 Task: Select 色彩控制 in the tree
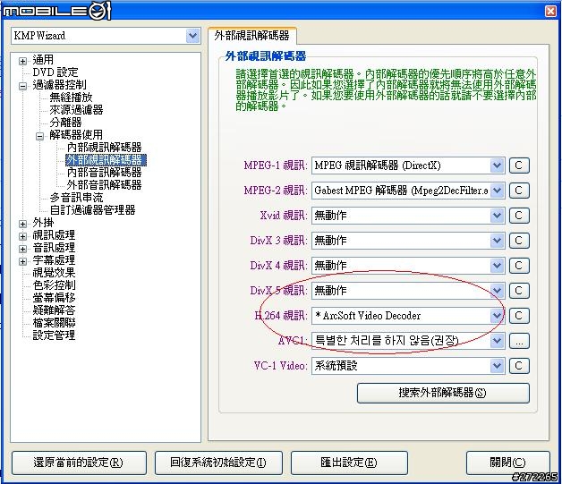click(x=54, y=285)
